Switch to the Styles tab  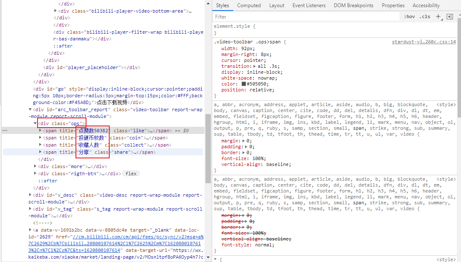pyautogui.click(x=223, y=5)
